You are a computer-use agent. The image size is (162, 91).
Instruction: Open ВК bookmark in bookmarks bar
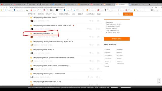click(2, 10)
